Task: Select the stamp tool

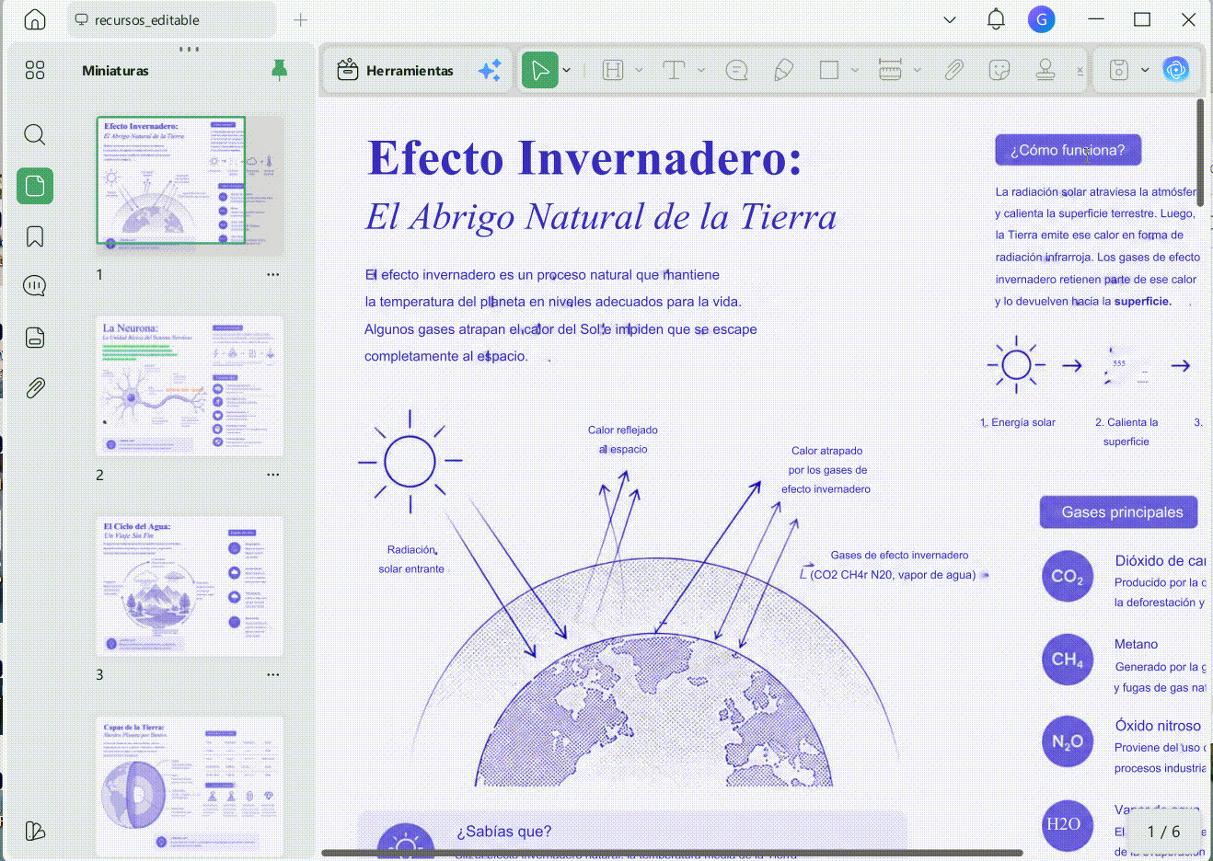Action: point(1045,70)
